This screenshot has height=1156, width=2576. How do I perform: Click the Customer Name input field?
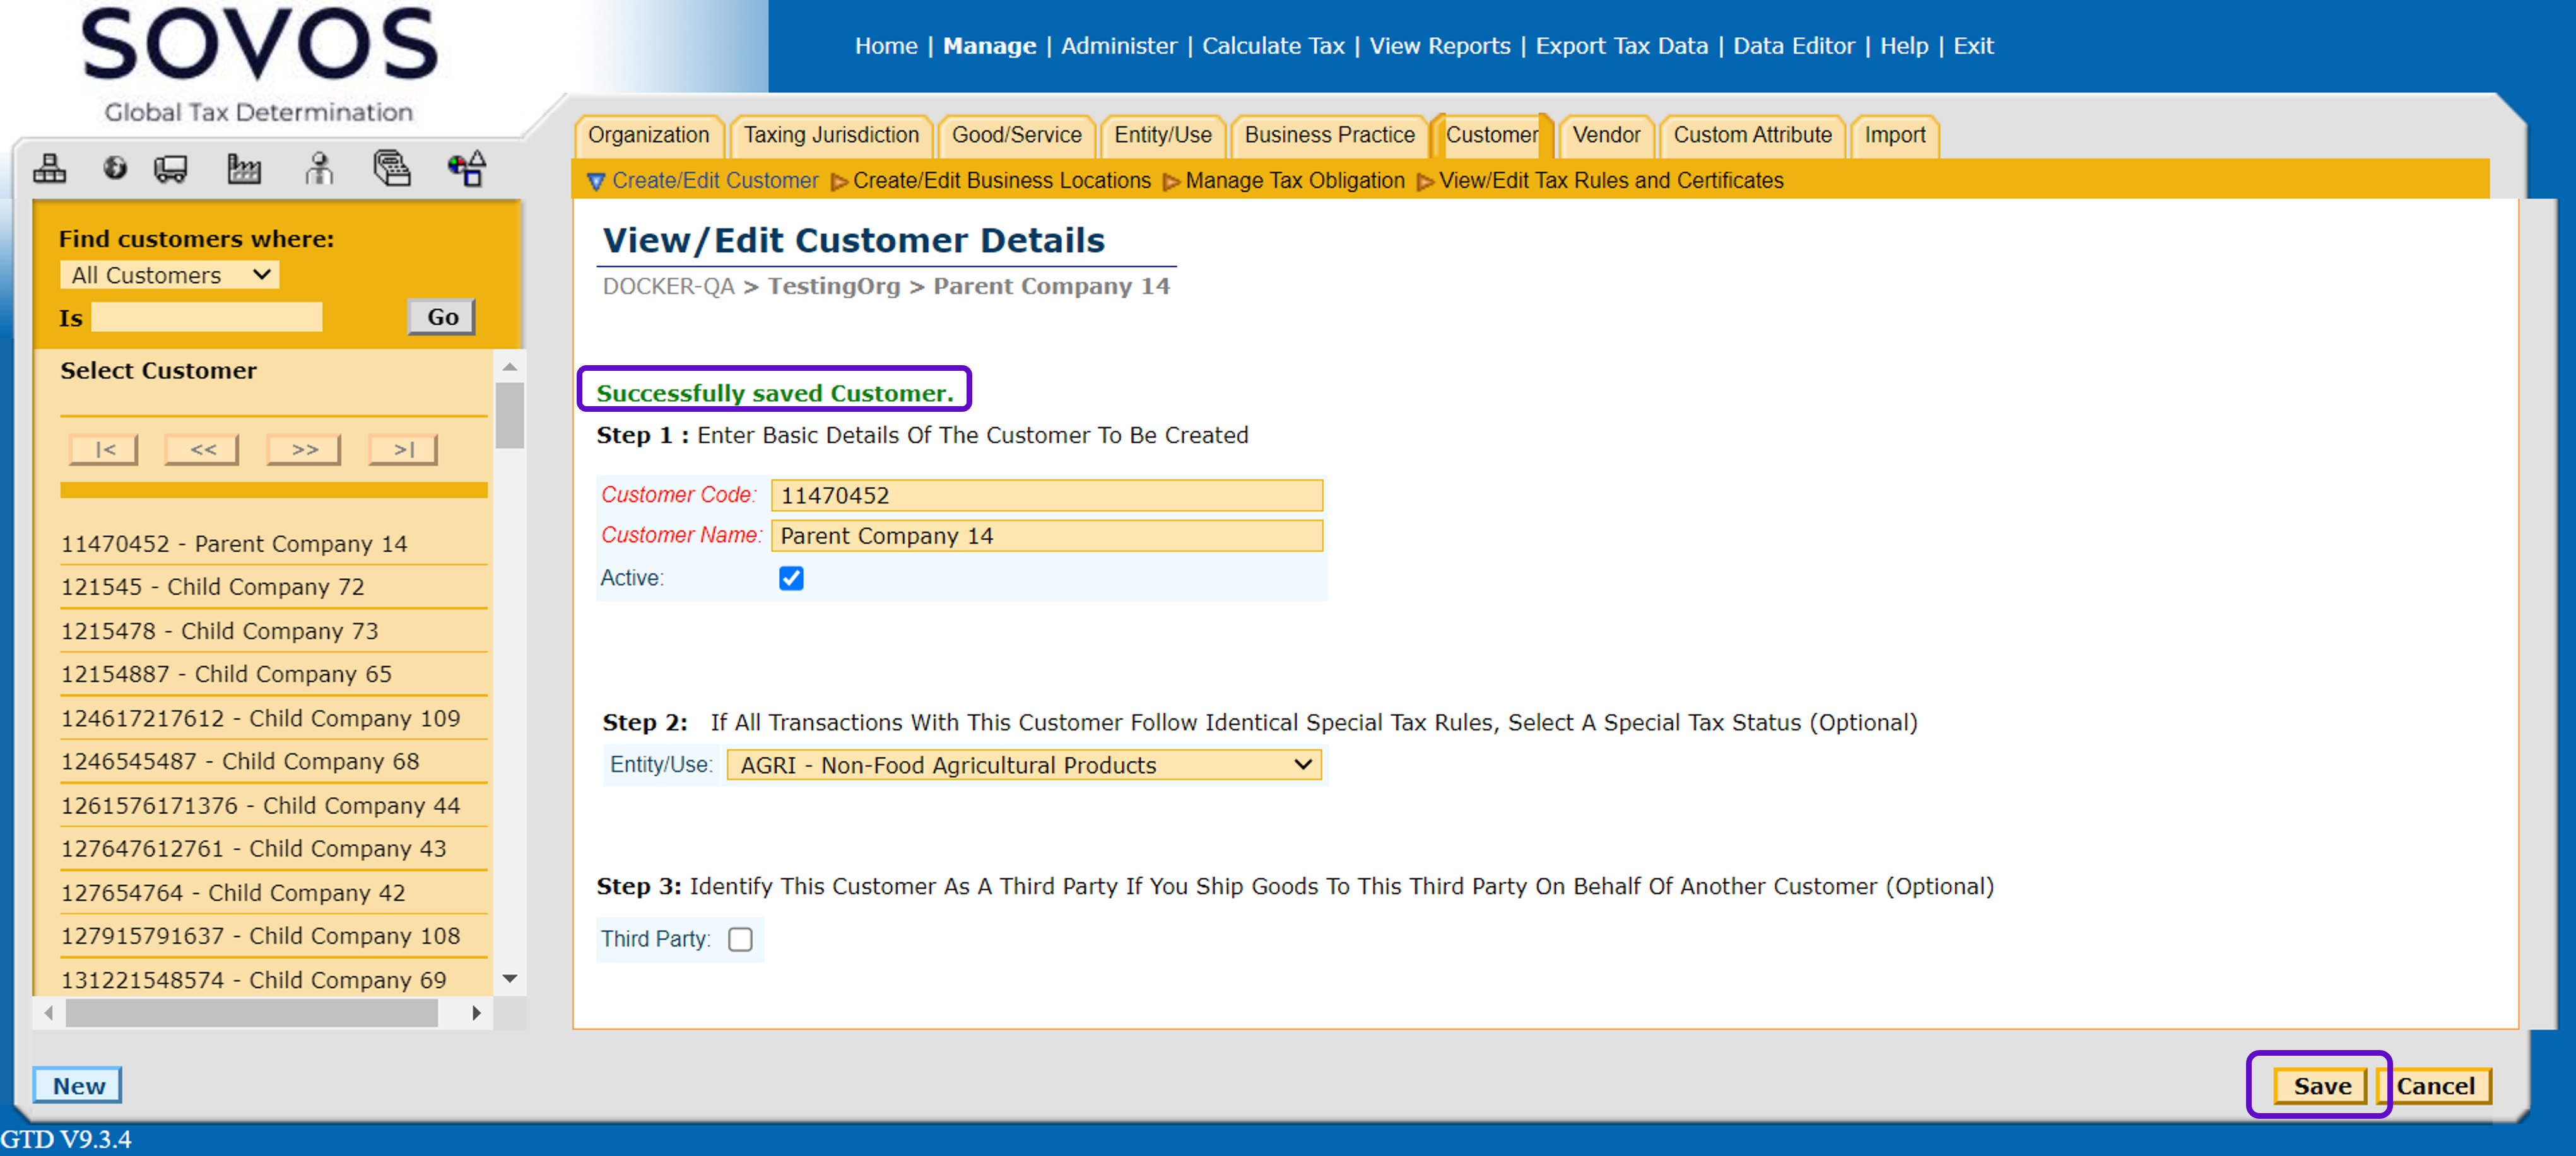(x=1046, y=536)
